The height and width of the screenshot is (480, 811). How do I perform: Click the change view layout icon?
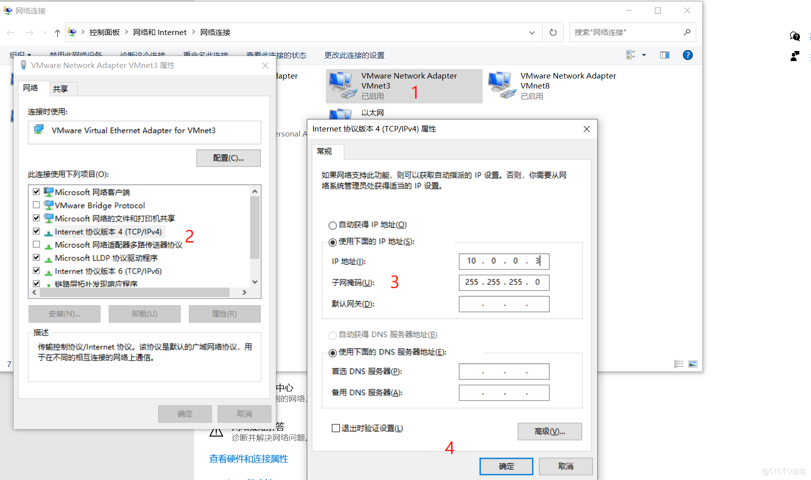click(631, 55)
